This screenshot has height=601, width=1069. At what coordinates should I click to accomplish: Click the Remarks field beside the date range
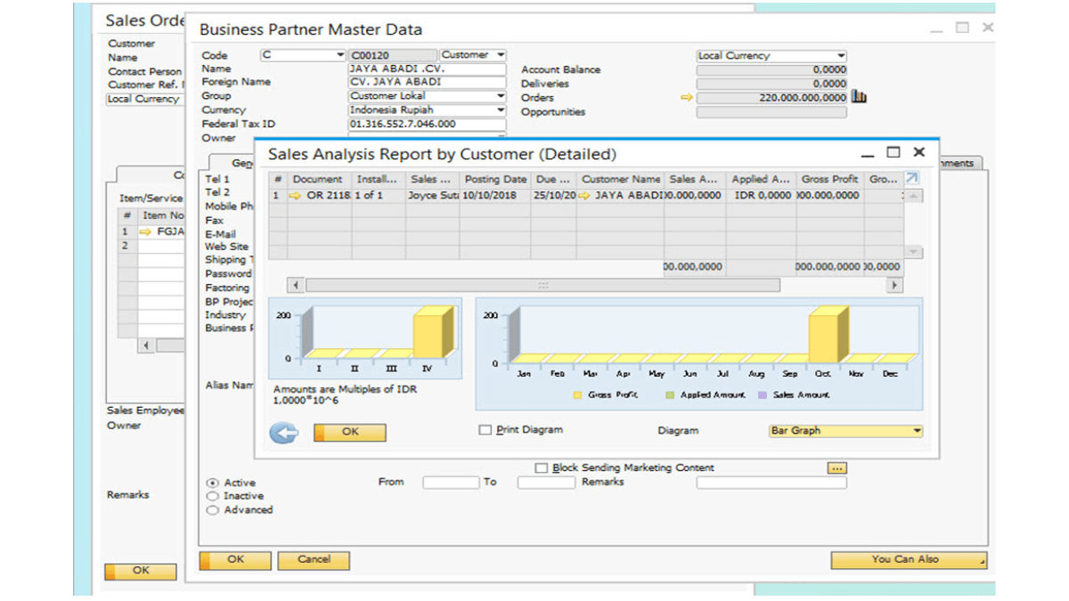coord(771,483)
